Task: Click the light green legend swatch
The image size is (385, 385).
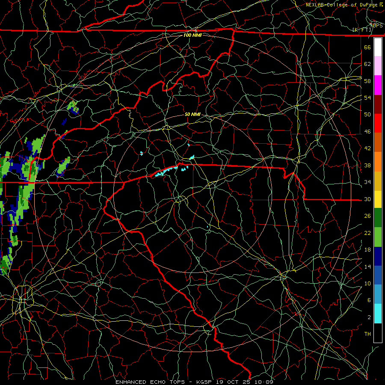Action: click(x=378, y=237)
